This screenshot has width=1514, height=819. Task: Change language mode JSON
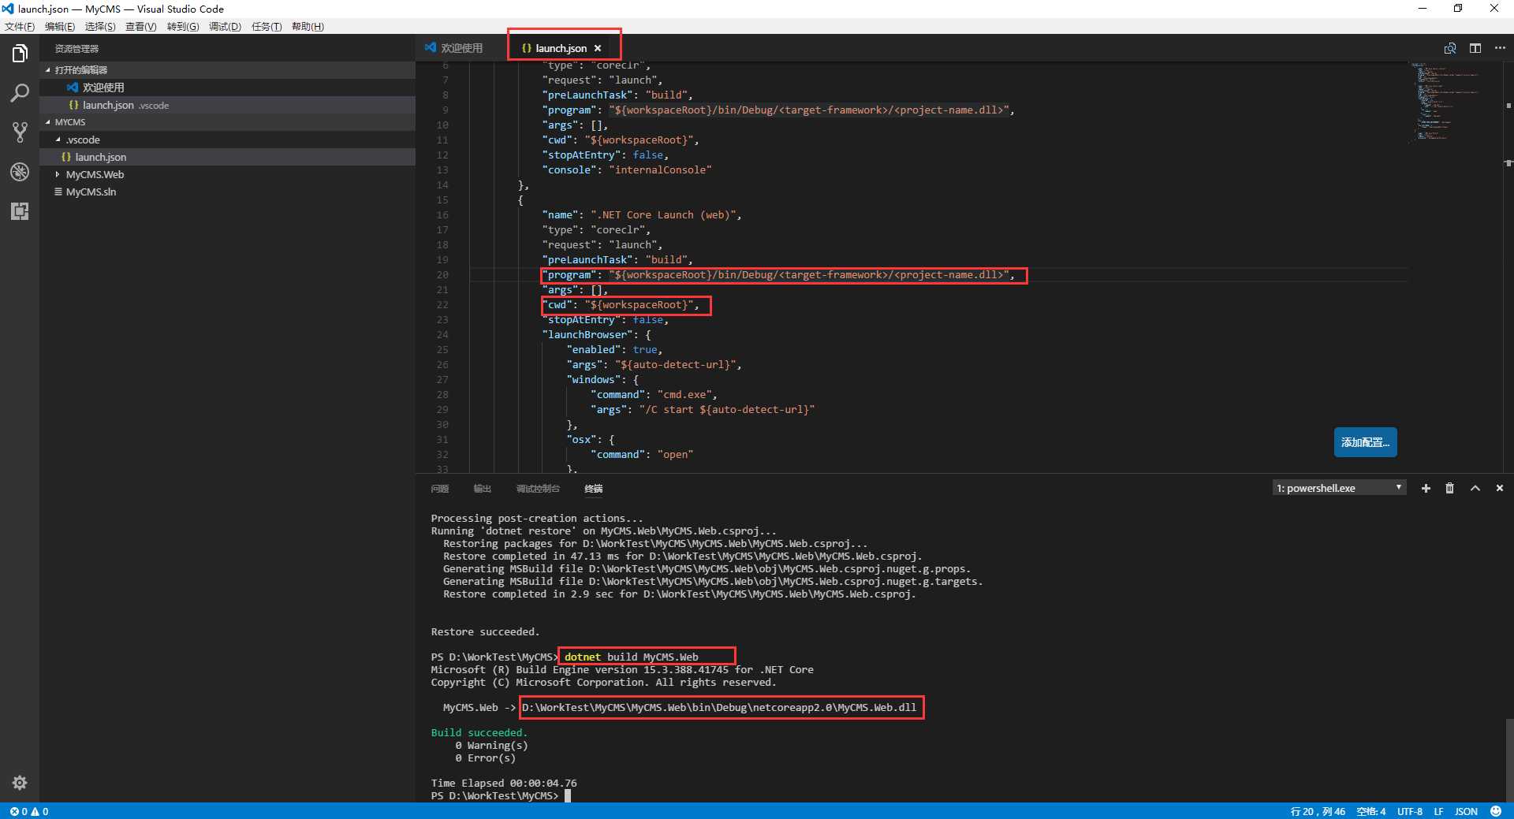coord(1466,811)
